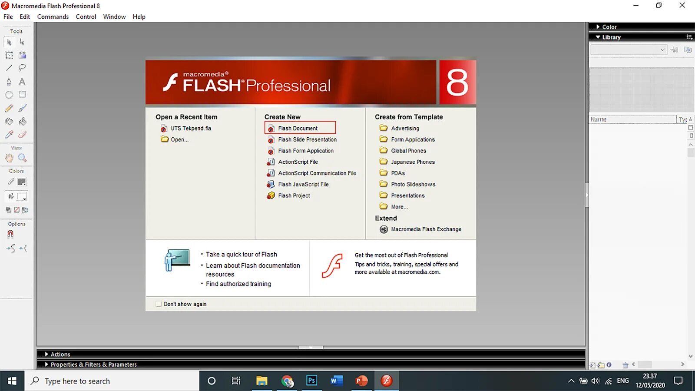
Task: Select the Subselection tool
Action: pyautogui.click(x=22, y=42)
